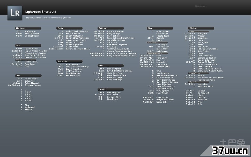This screenshot has width=251, height=157.
Task: Click 'Deselect Flagged' entry
Action: coord(33,85)
